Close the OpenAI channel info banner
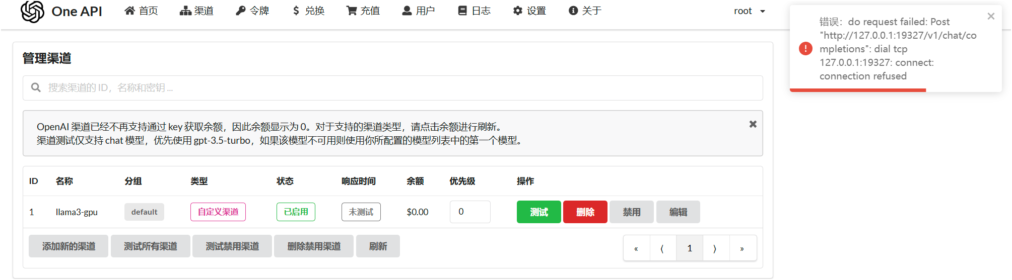Image resolution: width=1012 pixels, height=280 pixels. point(753,124)
